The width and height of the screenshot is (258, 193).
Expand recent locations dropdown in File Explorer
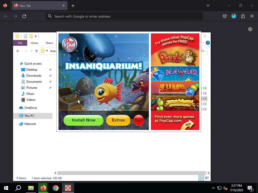(x=31, y=51)
